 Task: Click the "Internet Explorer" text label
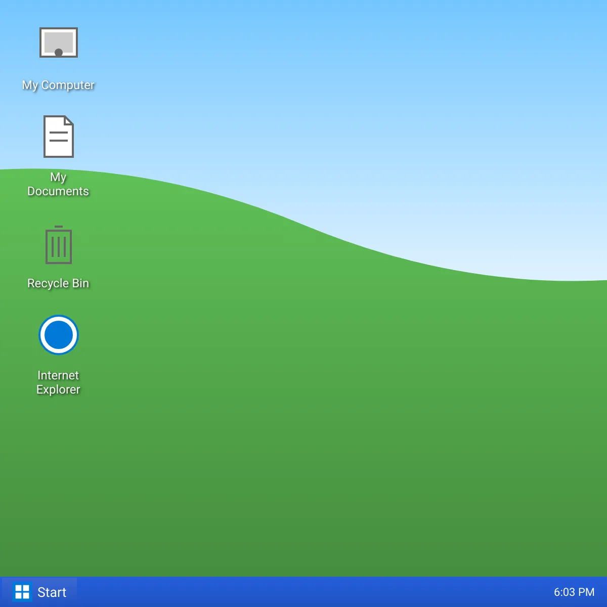point(58,382)
